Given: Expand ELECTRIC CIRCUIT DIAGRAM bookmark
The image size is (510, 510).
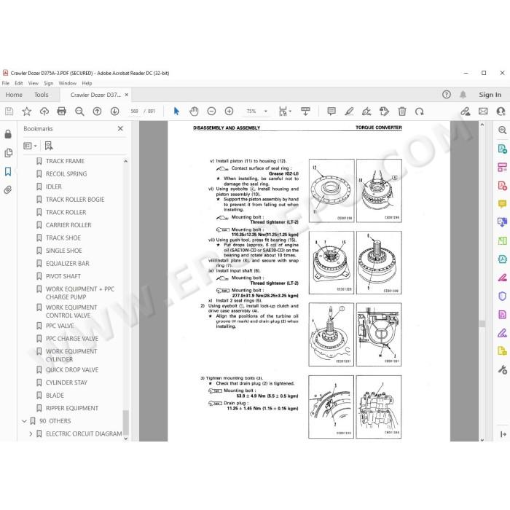Looking at the screenshot, I should click(31, 433).
